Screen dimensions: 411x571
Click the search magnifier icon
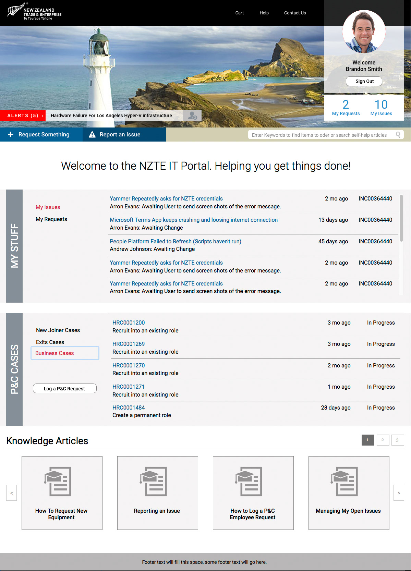point(398,135)
